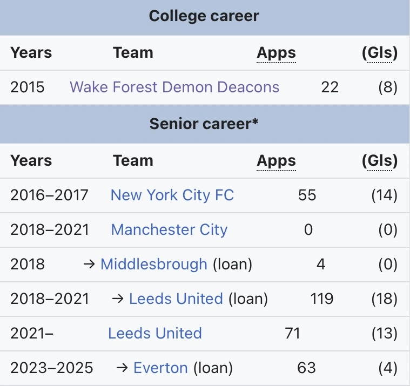The width and height of the screenshot is (410, 386).
Task: Select the College career section header
Action: coord(204,16)
